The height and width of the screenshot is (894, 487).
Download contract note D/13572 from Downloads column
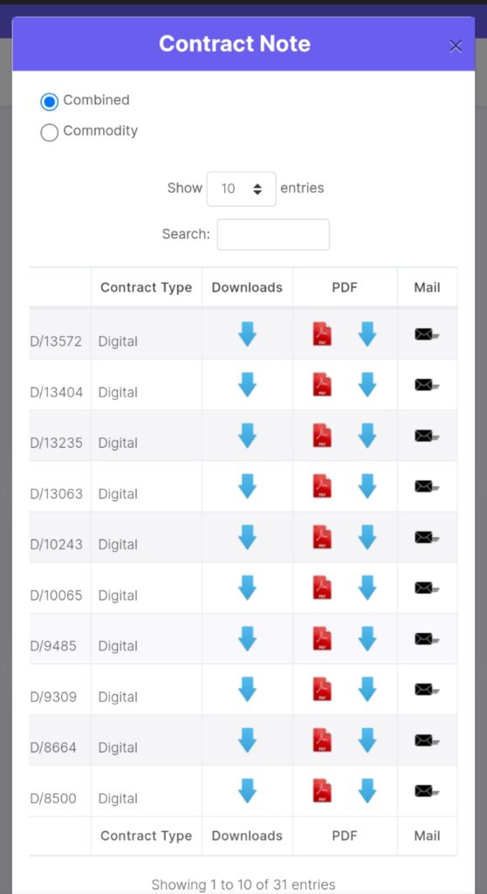coord(247,334)
